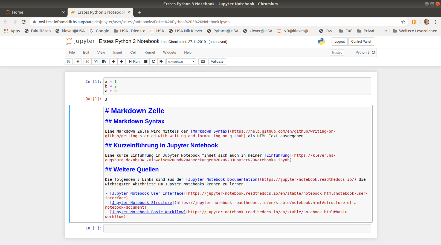Screen dimensions: 441x245
Task: Click the Validate button
Action: point(217,62)
